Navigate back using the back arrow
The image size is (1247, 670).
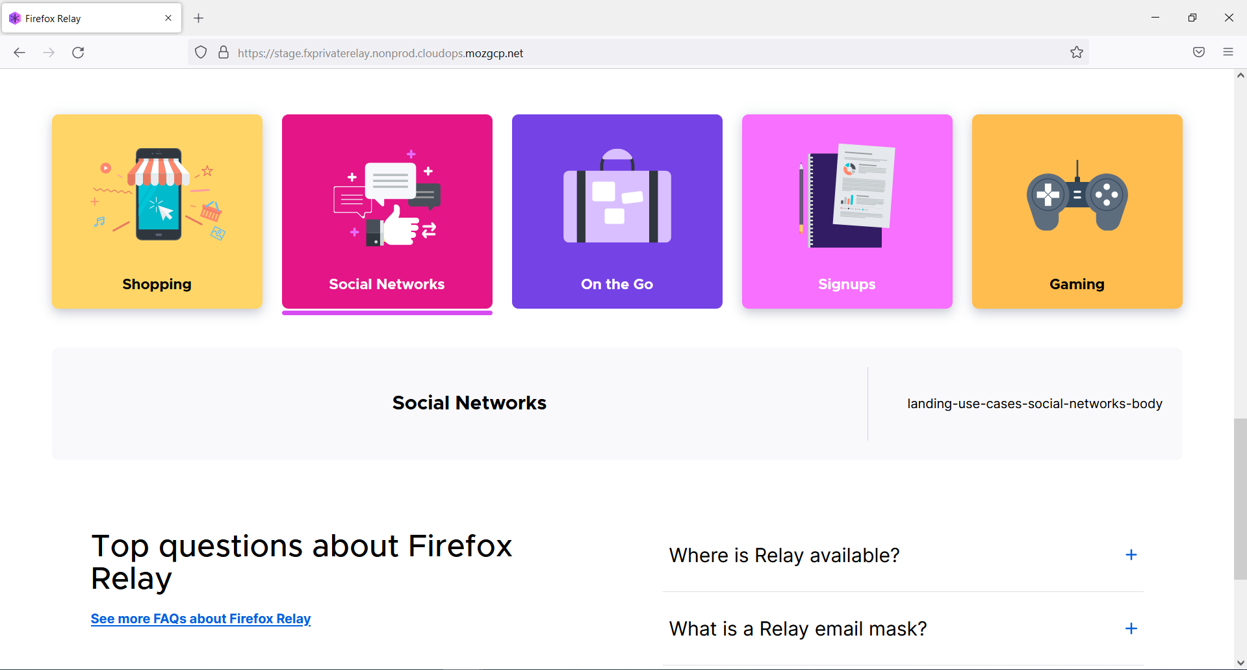point(19,52)
